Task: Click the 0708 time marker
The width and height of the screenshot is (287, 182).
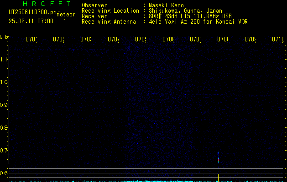Action: (x=223, y=39)
